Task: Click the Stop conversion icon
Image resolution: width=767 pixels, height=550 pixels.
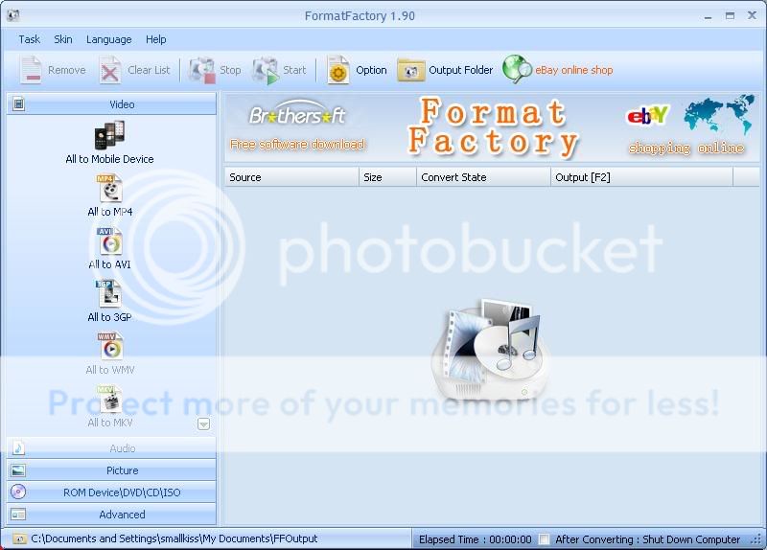Action: click(202, 70)
